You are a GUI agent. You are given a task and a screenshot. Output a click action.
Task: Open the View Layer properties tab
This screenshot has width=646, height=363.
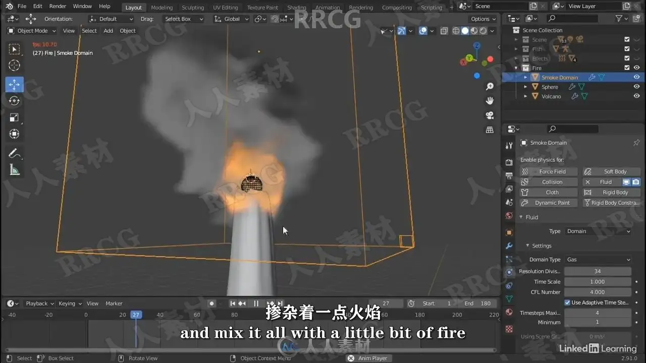tap(509, 189)
